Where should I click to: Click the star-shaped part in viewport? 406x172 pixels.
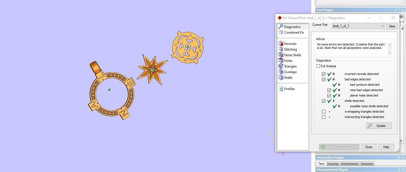(152, 70)
